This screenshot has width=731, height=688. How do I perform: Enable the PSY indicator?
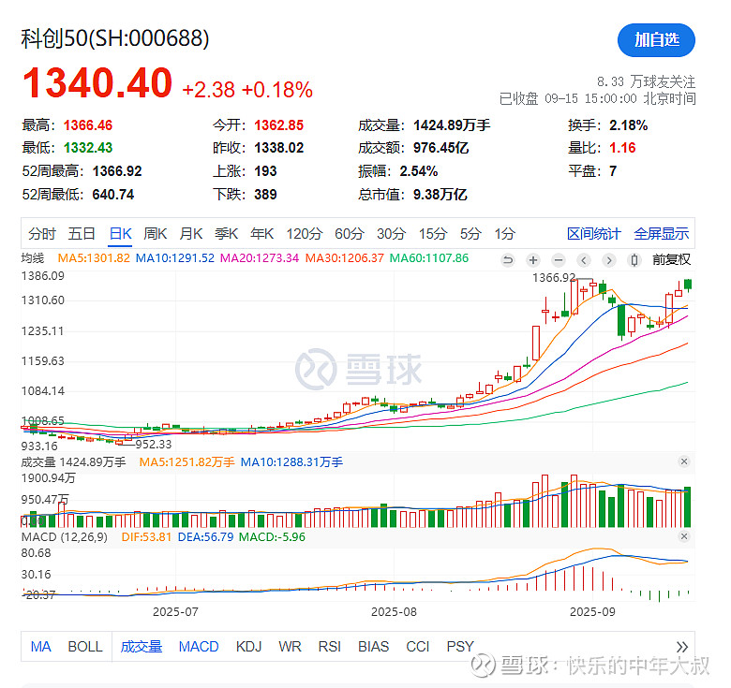tap(460, 647)
